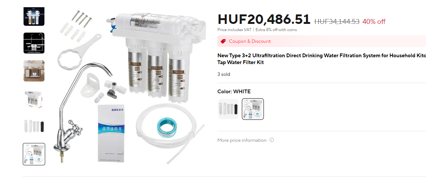
Task: Show the kitchen cabinet scene thumbnail
Action: click(x=34, y=71)
